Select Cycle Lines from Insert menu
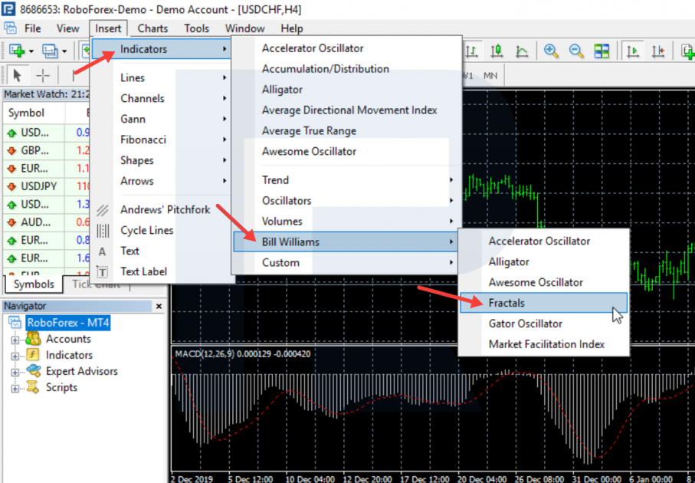The image size is (695, 483). click(162, 231)
